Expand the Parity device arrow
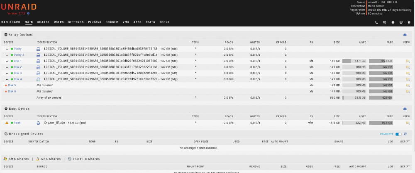Screen dimensions: 415x173 pos(7,49)
